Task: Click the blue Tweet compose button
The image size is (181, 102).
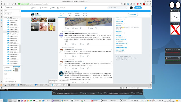Action: coord(138,8)
